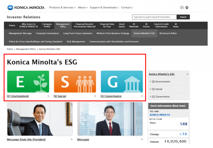Select the EN language badge

tap(182, 8)
